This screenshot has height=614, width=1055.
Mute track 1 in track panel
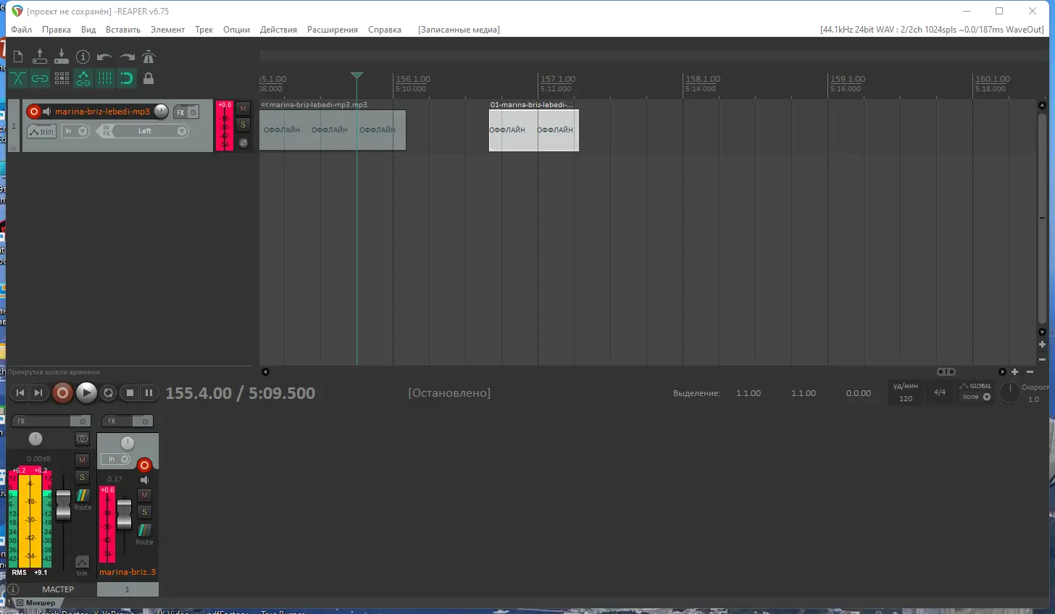pyautogui.click(x=243, y=109)
